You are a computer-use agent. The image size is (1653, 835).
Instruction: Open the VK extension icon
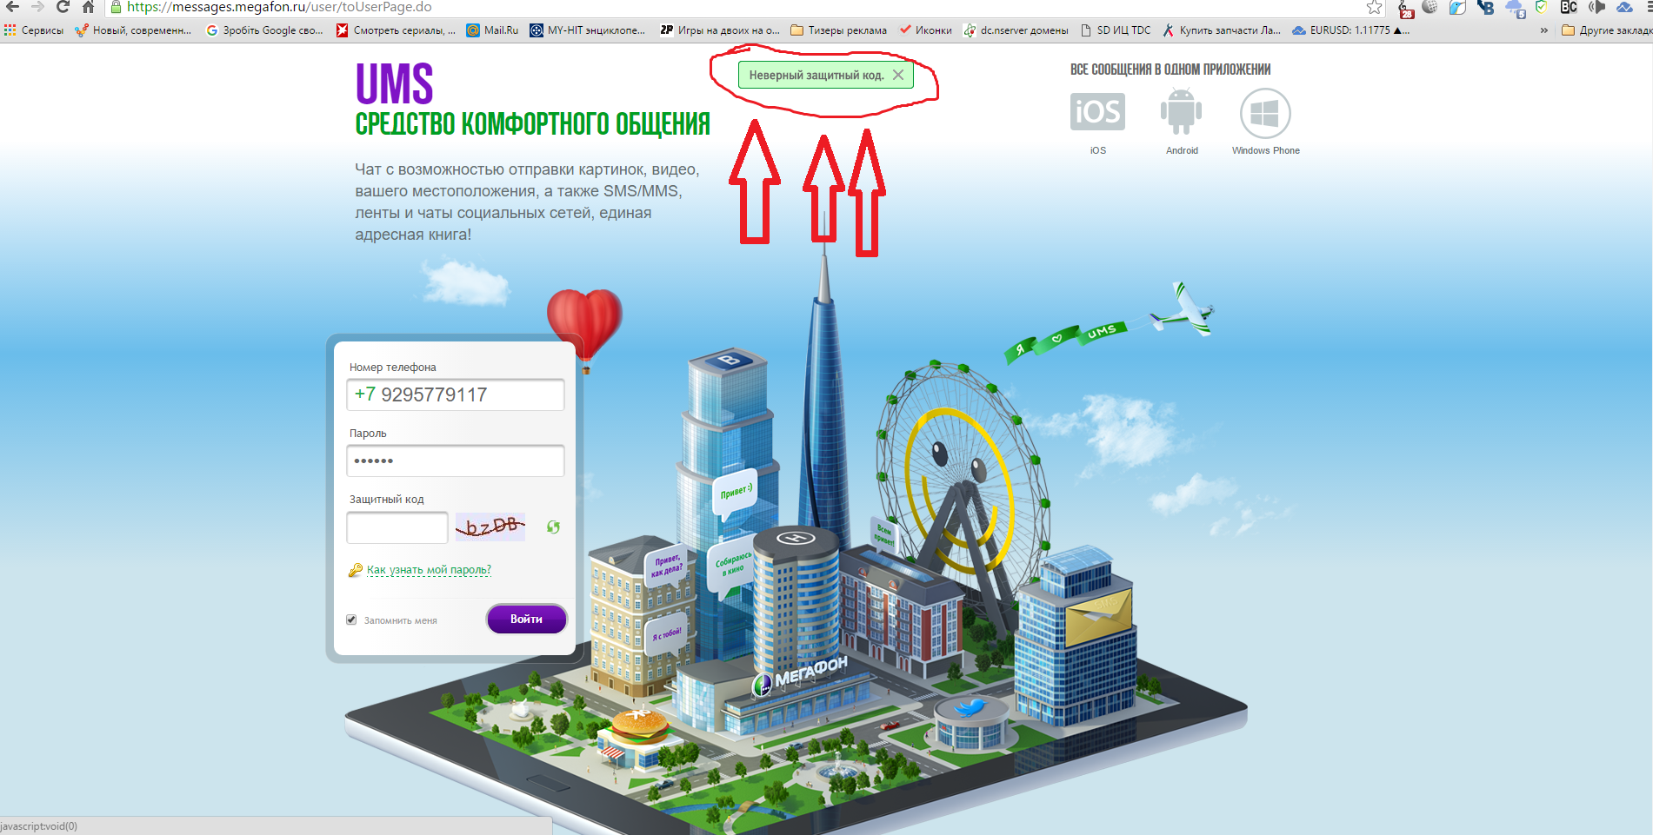[1485, 8]
